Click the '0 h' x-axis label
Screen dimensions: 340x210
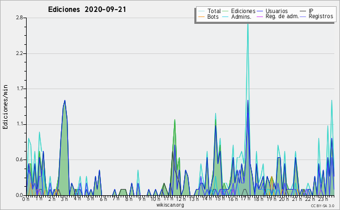click(x=25, y=199)
